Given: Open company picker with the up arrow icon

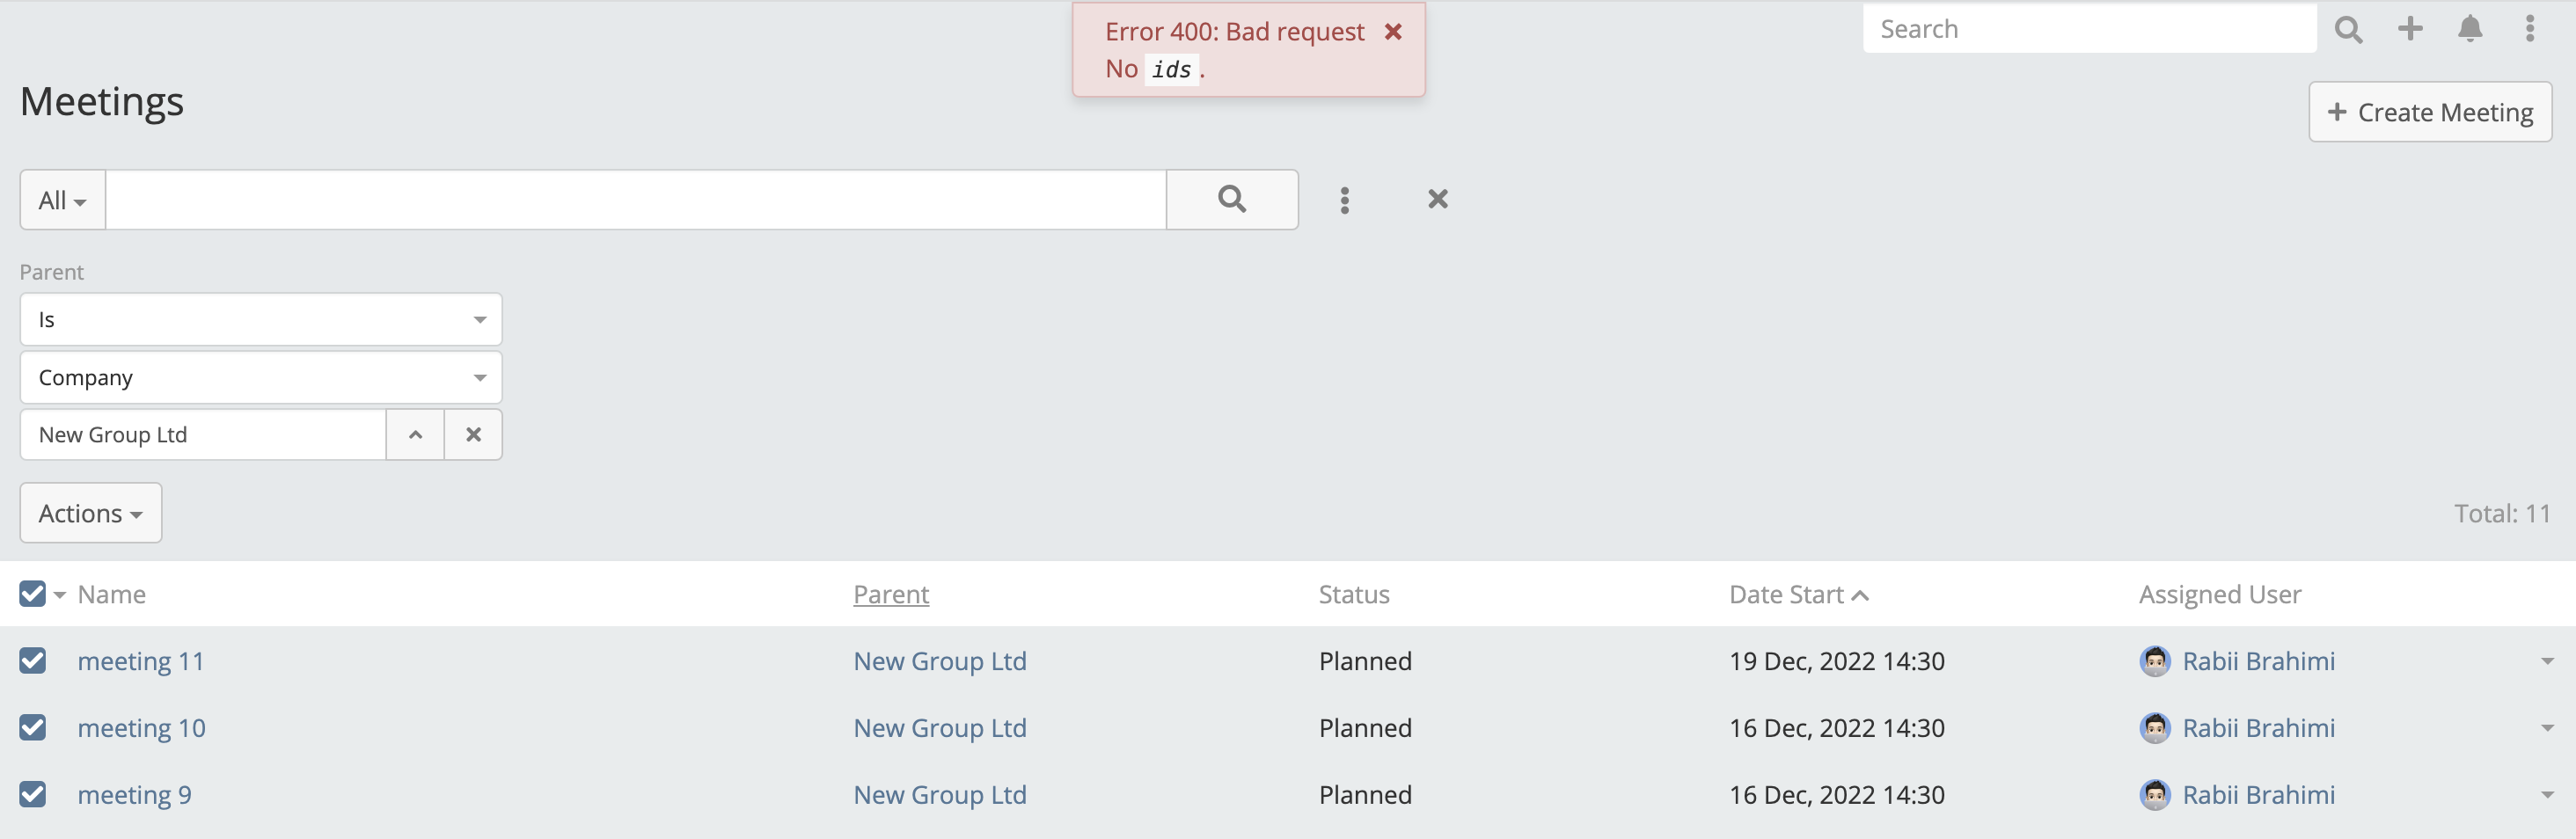Looking at the screenshot, I should [415, 434].
